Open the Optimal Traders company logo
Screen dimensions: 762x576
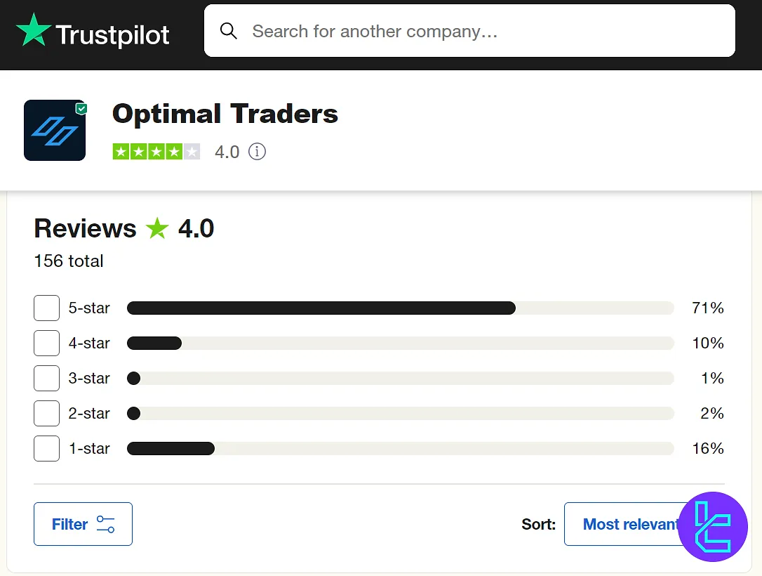tap(54, 130)
